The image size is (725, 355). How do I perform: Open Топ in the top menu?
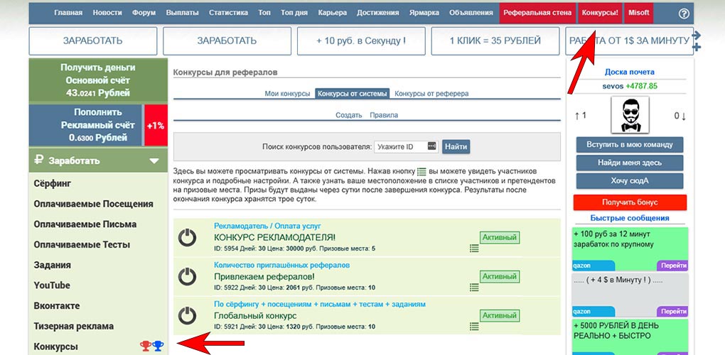[x=264, y=13]
